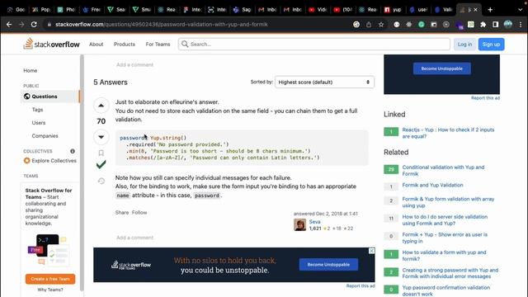Open the tab search chevron

tap(521, 10)
